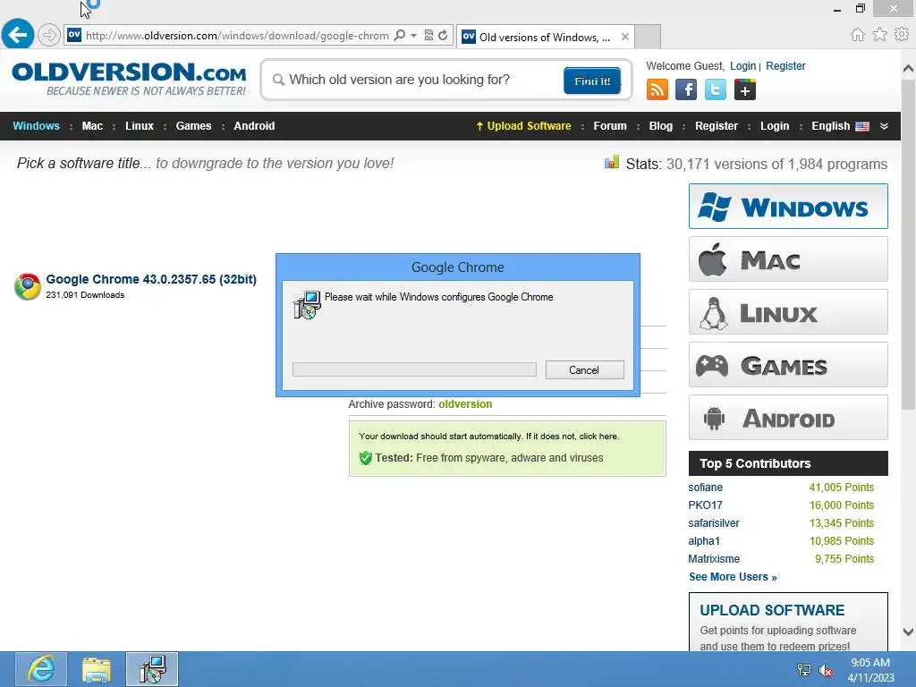Open the Twitter icon
Screen dimensions: 916x687
click(715, 90)
